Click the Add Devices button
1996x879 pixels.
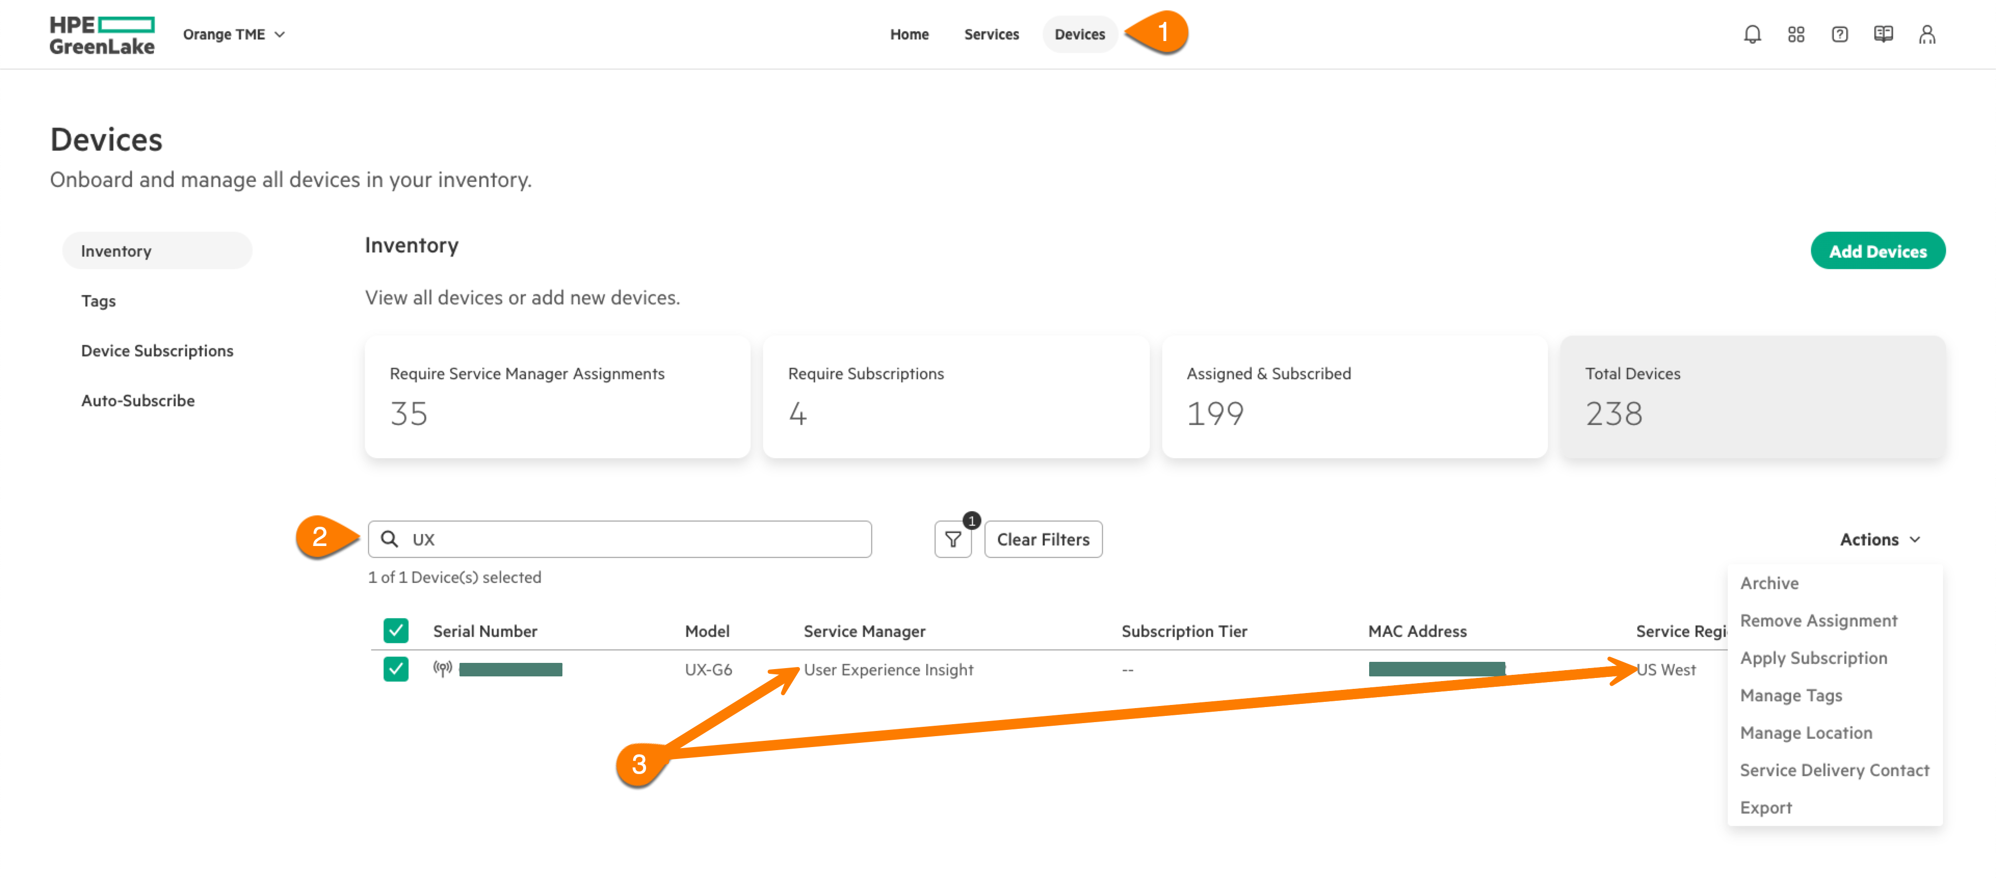coord(1877,251)
